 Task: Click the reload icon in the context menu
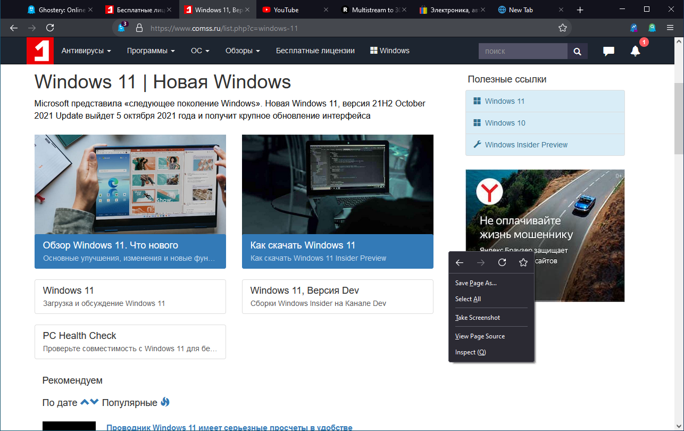point(502,262)
